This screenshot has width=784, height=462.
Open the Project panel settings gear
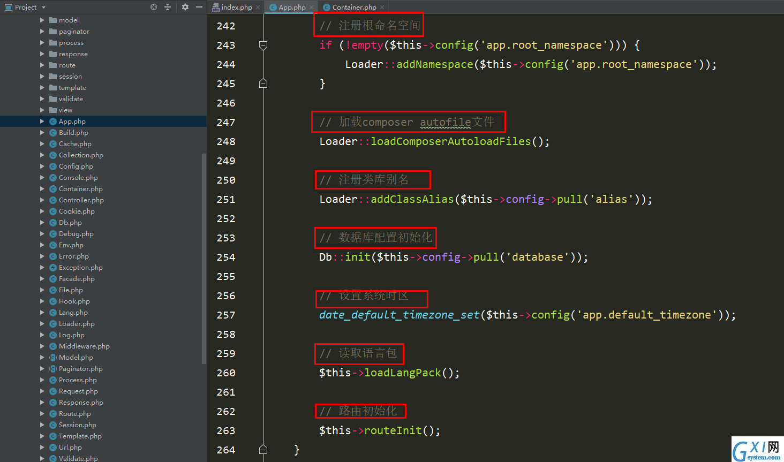(185, 7)
